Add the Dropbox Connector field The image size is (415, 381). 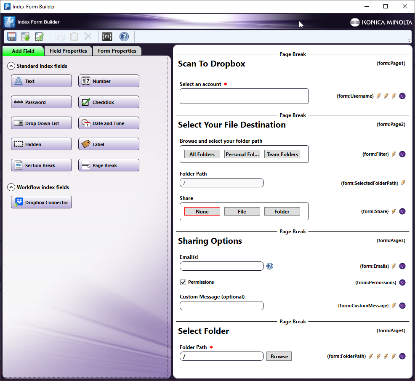(41, 202)
